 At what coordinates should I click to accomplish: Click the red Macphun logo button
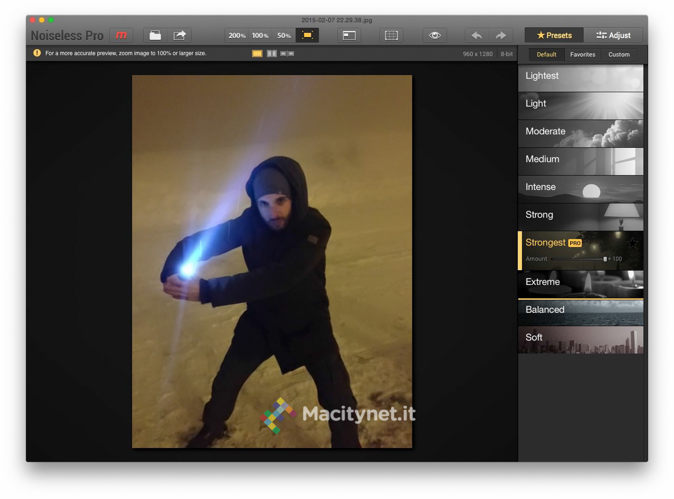(121, 35)
